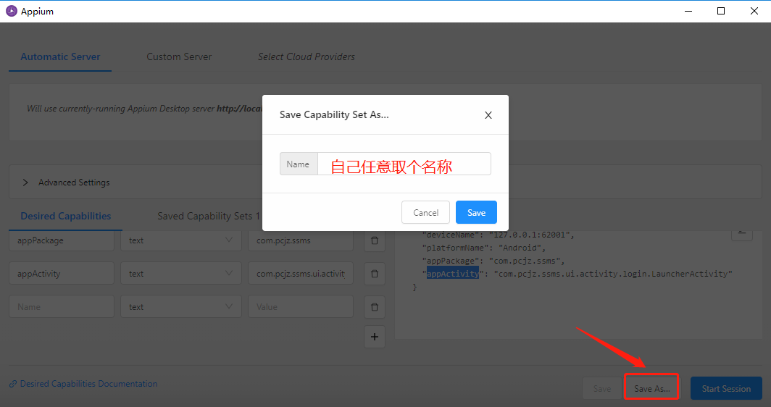
Task: Click the deviceName 127.0.0.1:62001 JSON line
Action: pyautogui.click(x=498, y=235)
